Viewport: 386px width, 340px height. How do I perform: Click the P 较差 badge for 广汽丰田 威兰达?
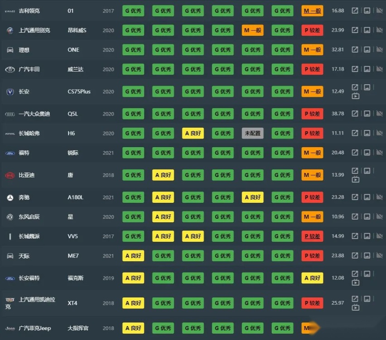pos(312,69)
